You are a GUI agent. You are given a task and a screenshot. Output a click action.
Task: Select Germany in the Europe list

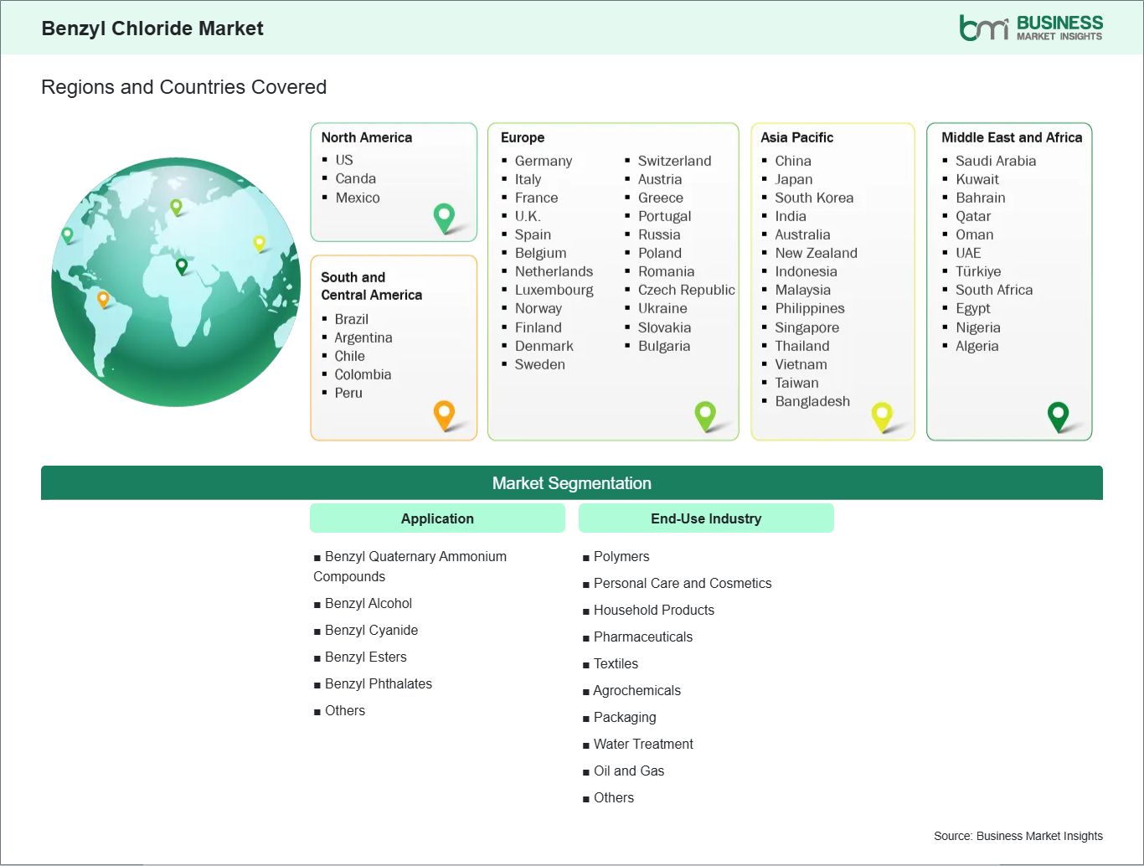[543, 161]
